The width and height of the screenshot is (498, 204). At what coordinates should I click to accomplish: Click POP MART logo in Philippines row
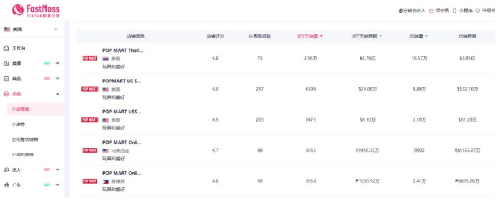pos(90,181)
